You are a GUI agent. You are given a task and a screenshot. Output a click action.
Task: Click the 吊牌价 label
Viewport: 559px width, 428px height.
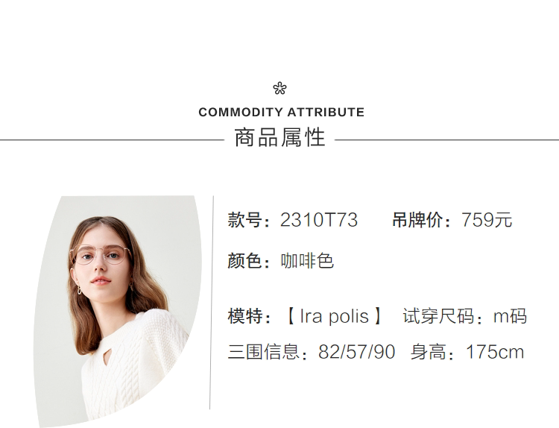[417, 221]
